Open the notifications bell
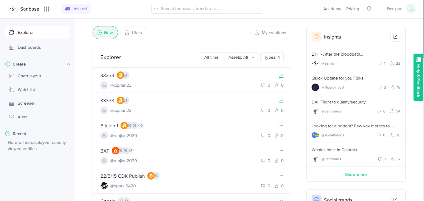Viewport: 424px width, 201px height. (x=369, y=9)
